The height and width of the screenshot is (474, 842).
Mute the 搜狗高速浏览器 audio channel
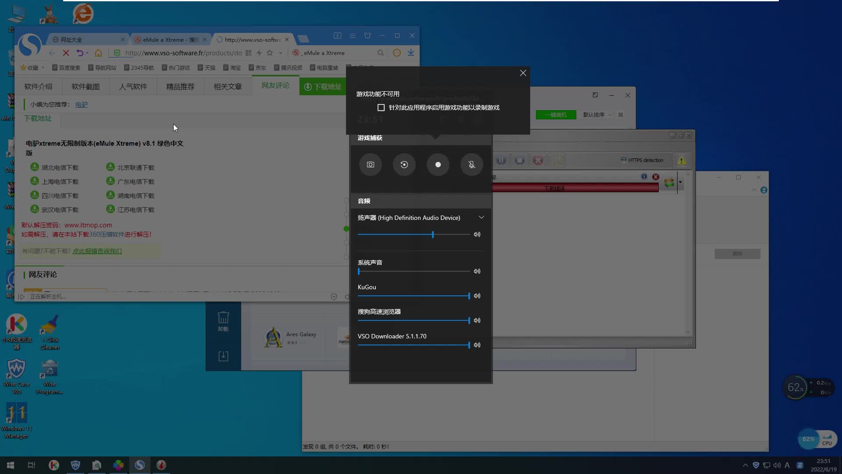click(x=477, y=320)
